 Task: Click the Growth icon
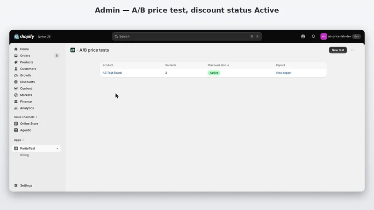(x=16, y=75)
